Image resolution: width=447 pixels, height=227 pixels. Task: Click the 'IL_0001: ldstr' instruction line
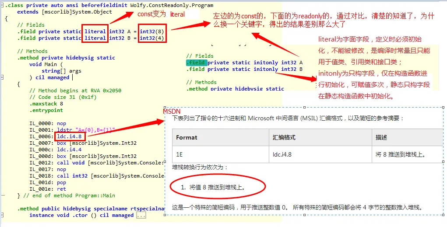(x=72, y=130)
